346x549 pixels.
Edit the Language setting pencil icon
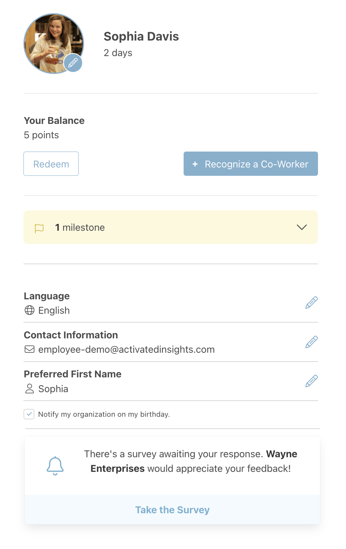click(x=312, y=303)
